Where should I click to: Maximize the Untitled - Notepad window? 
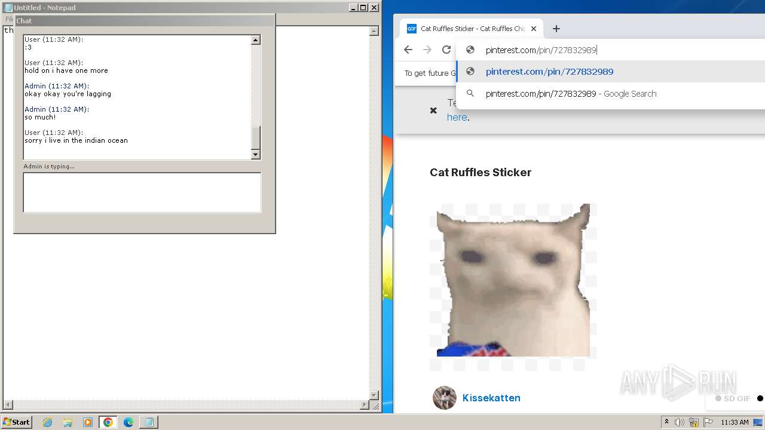pos(363,8)
